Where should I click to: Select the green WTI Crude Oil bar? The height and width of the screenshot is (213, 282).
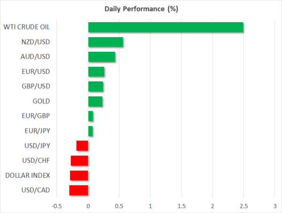pyautogui.click(x=165, y=27)
